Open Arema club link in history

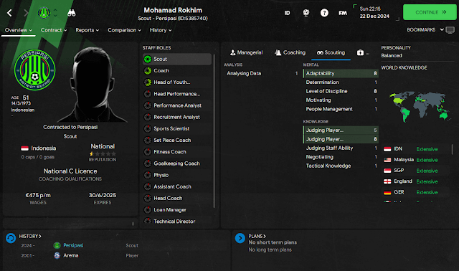coord(71,256)
